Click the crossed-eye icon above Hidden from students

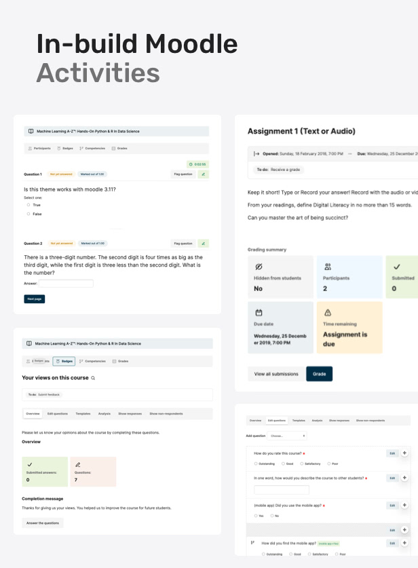click(x=259, y=267)
